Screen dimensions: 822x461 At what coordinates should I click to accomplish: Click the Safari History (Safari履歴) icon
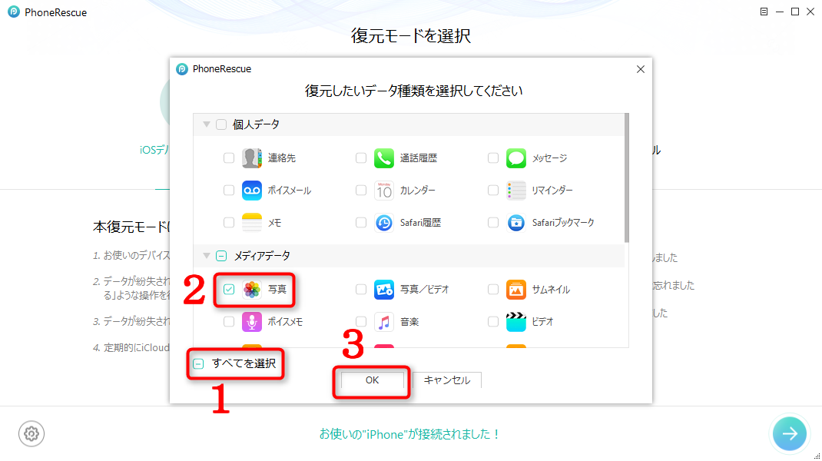tap(384, 223)
